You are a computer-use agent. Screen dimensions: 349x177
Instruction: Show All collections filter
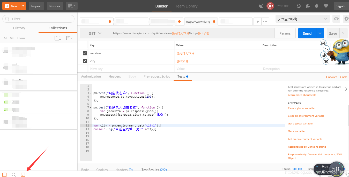click(5, 38)
